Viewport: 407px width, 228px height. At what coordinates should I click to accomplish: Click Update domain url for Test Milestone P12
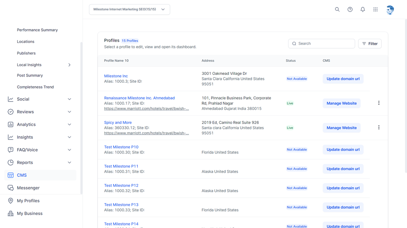[x=343, y=188]
